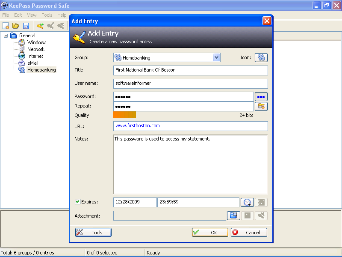342x257 pixels.
Task: Select the General group label
Action: tap(27, 36)
